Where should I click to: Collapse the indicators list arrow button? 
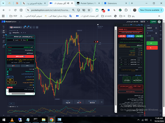pyautogui.click(x=10, y=33)
